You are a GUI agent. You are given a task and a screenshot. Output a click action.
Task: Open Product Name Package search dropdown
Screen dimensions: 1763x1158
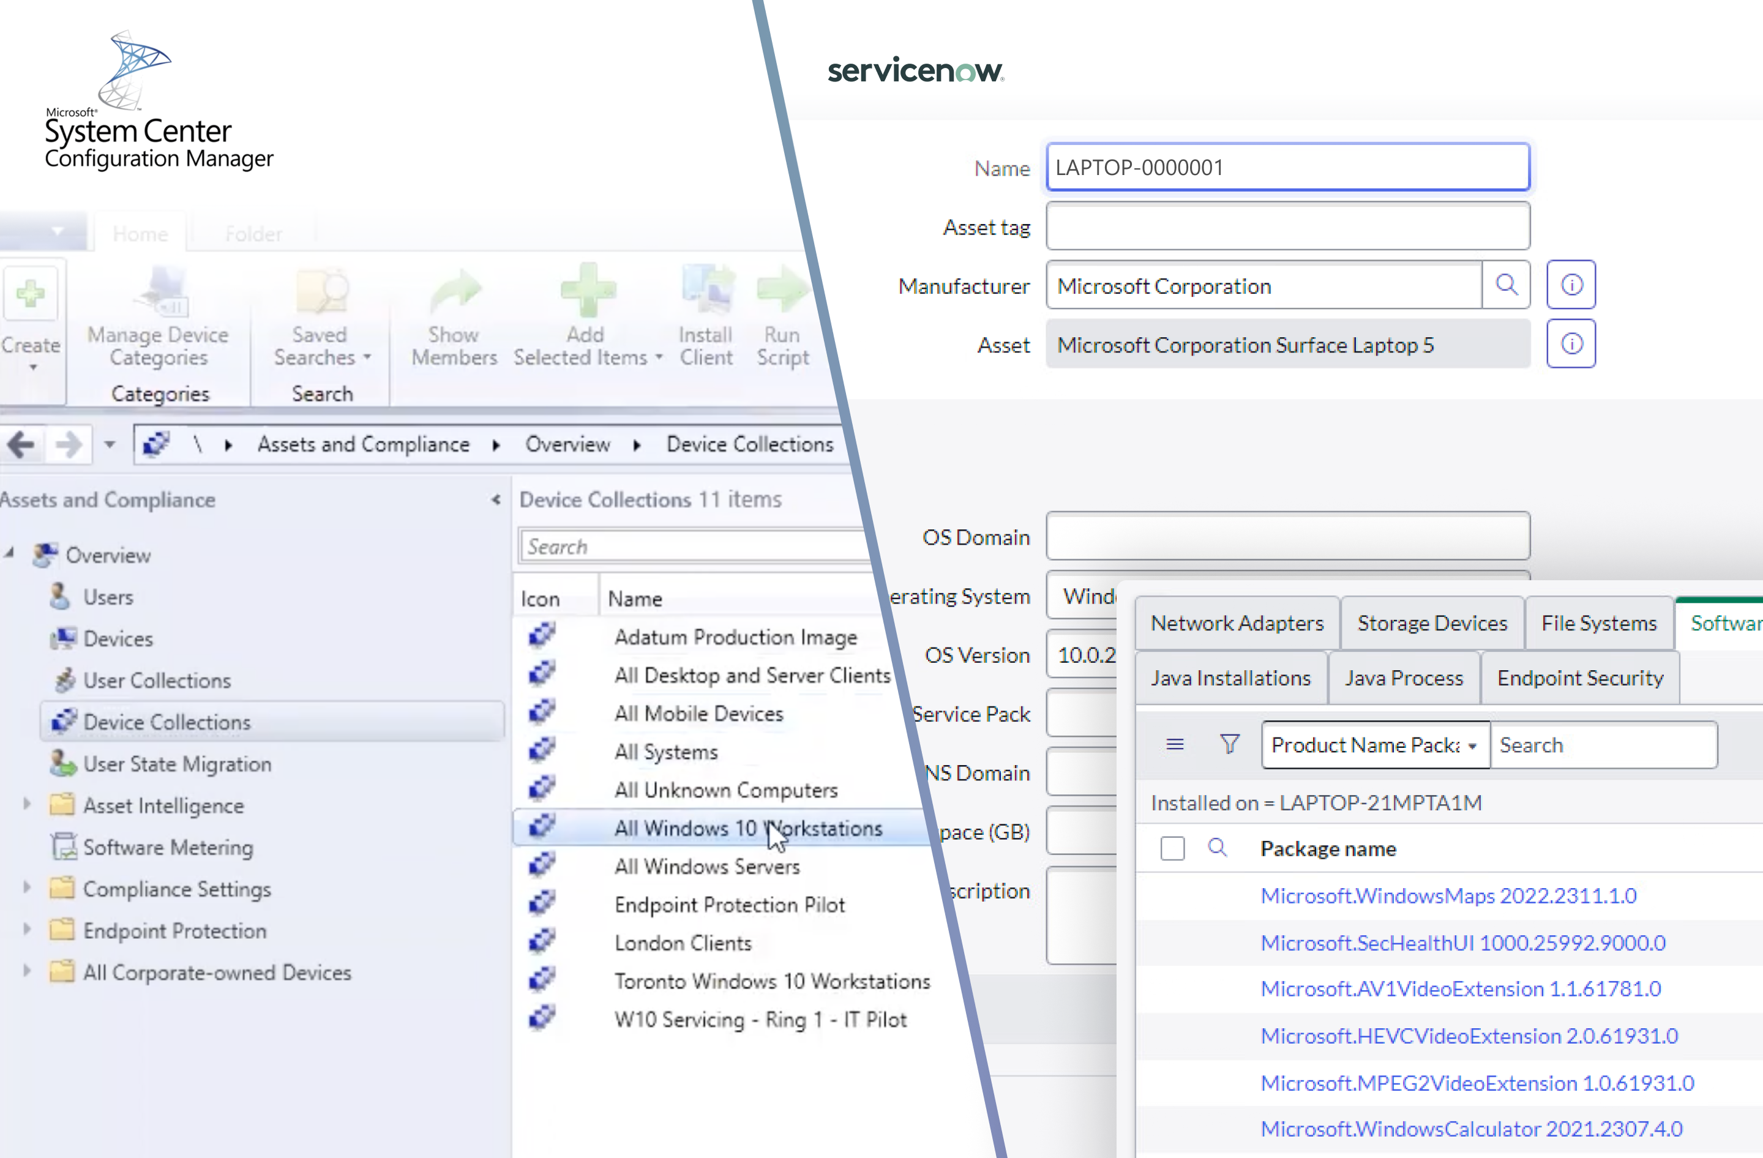coord(1376,745)
